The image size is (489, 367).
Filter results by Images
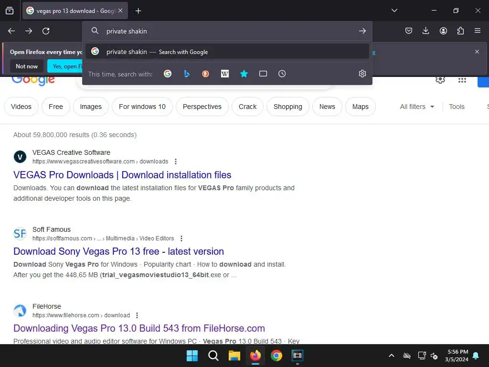tap(91, 107)
